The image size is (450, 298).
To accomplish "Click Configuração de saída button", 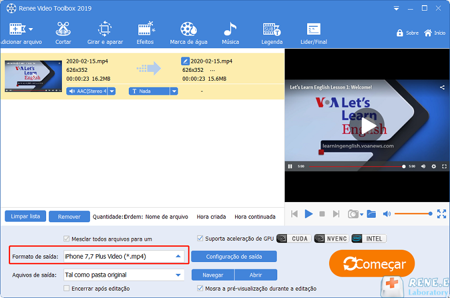I will click(234, 256).
